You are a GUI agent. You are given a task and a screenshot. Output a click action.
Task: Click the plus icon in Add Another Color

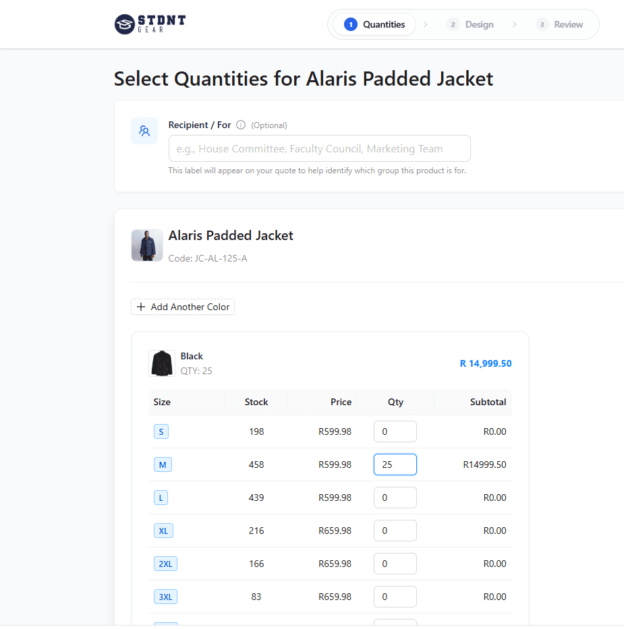click(141, 307)
